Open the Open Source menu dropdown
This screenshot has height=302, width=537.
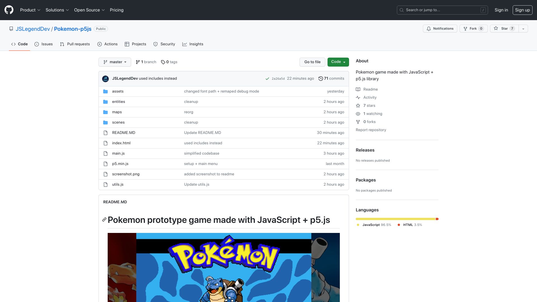[x=89, y=10]
